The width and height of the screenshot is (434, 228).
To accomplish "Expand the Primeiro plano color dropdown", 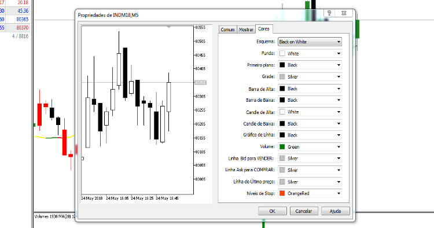I will tap(310, 65).
